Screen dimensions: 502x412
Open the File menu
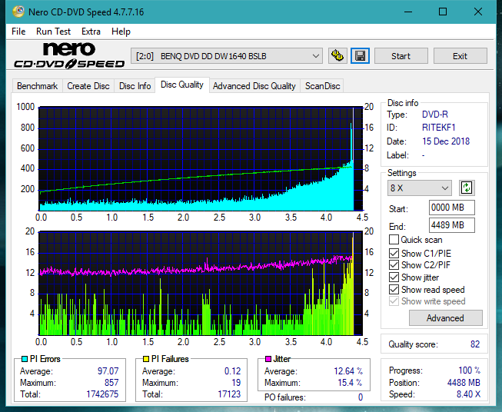point(18,32)
